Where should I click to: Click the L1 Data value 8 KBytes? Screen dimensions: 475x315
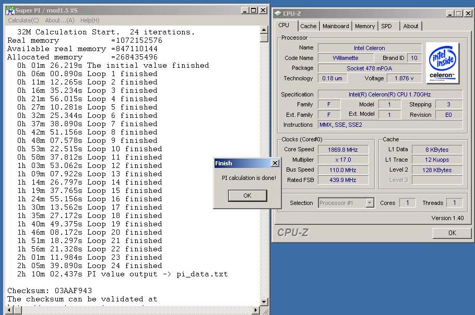(x=437, y=150)
